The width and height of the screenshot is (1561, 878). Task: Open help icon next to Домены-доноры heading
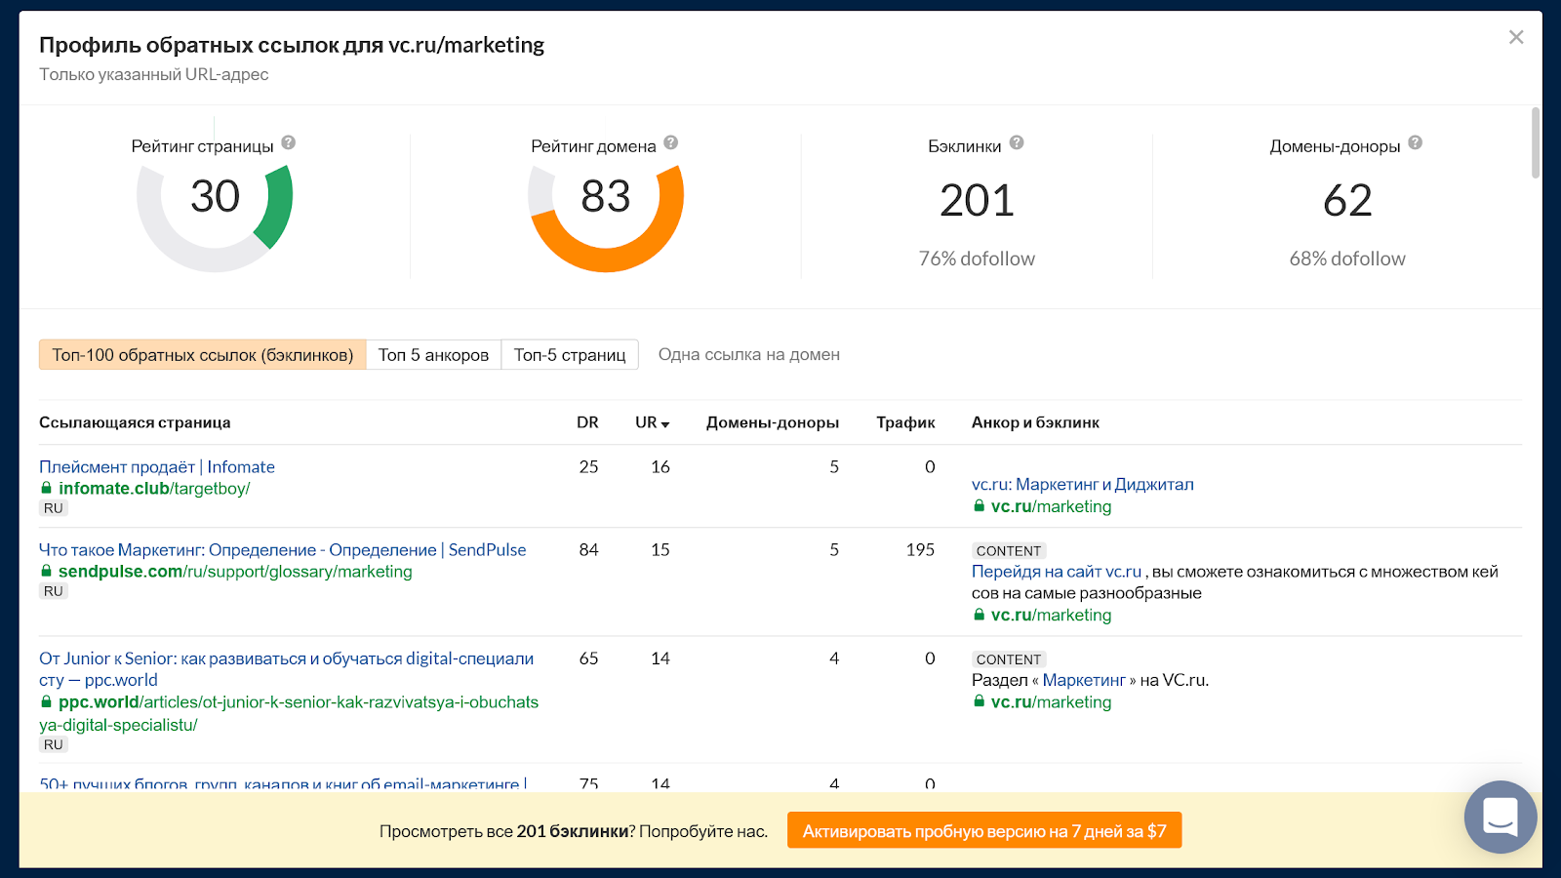click(x=1416, y=142)
